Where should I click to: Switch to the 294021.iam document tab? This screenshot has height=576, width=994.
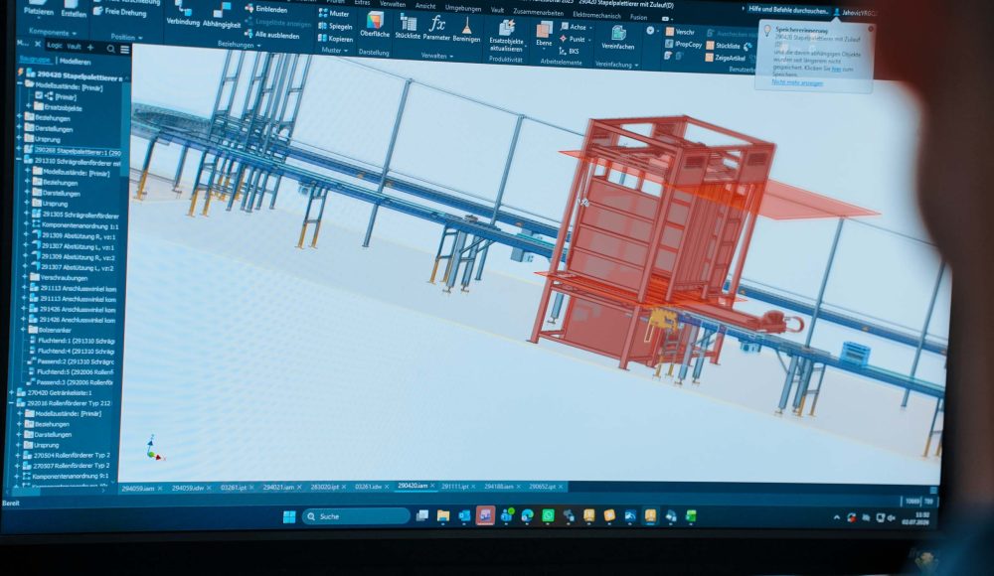coord(278,488)
